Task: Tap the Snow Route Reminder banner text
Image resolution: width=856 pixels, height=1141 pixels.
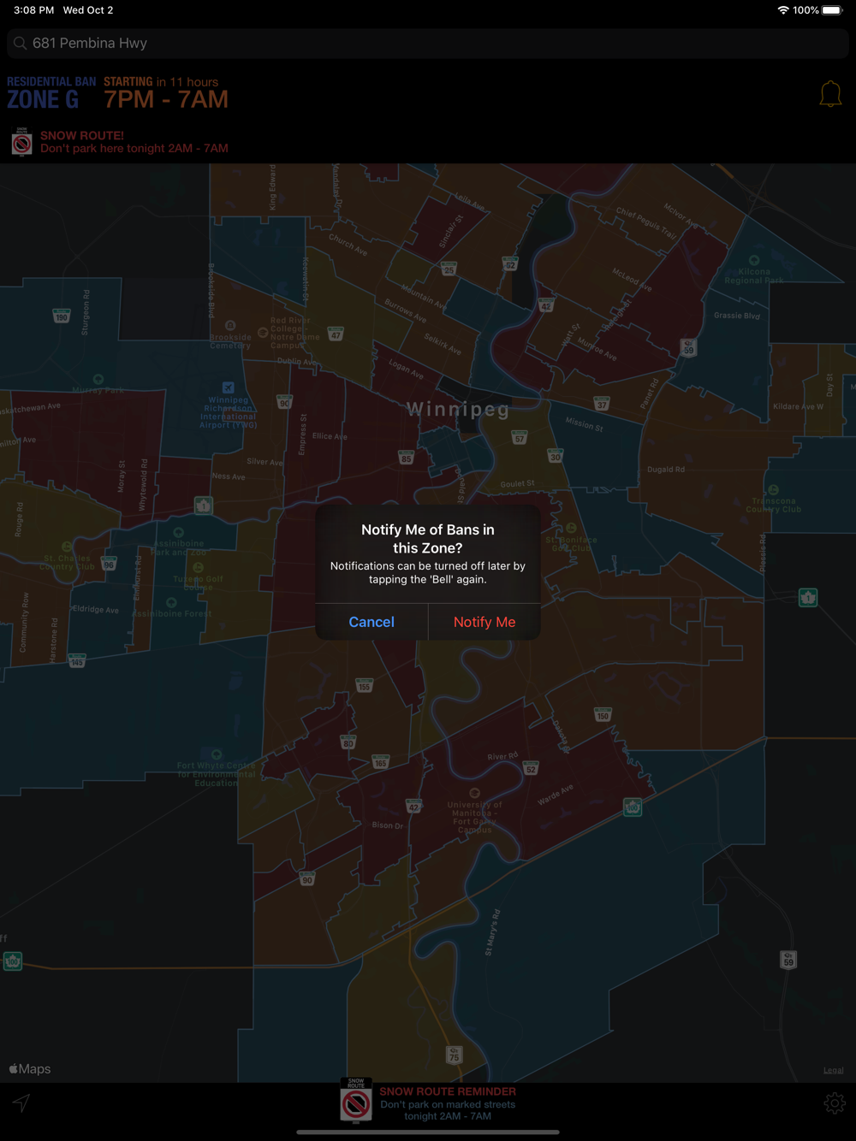Action: tap(448, 1103)
